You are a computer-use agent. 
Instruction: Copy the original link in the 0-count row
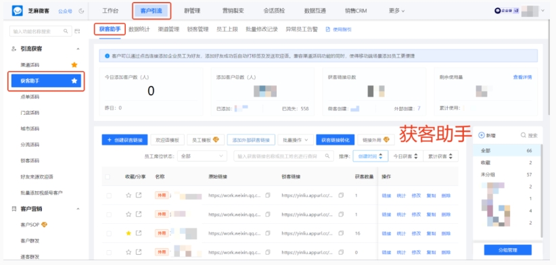[x=268, y=252]
